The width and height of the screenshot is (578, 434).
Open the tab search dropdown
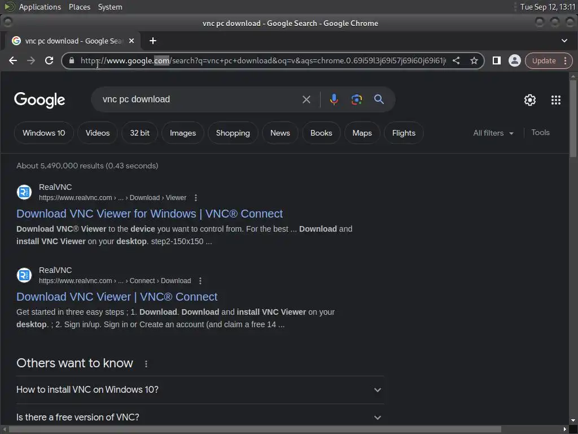(x=564, y=41)
